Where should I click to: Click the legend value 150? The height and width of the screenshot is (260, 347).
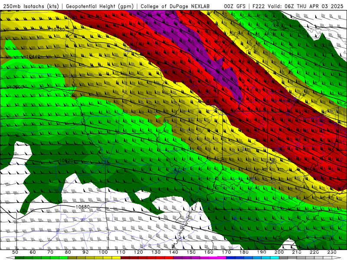coord(191,252)
